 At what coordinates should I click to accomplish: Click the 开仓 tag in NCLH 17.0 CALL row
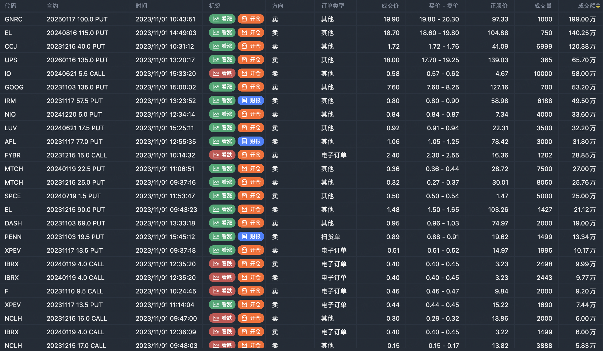(x=251, y=345)
